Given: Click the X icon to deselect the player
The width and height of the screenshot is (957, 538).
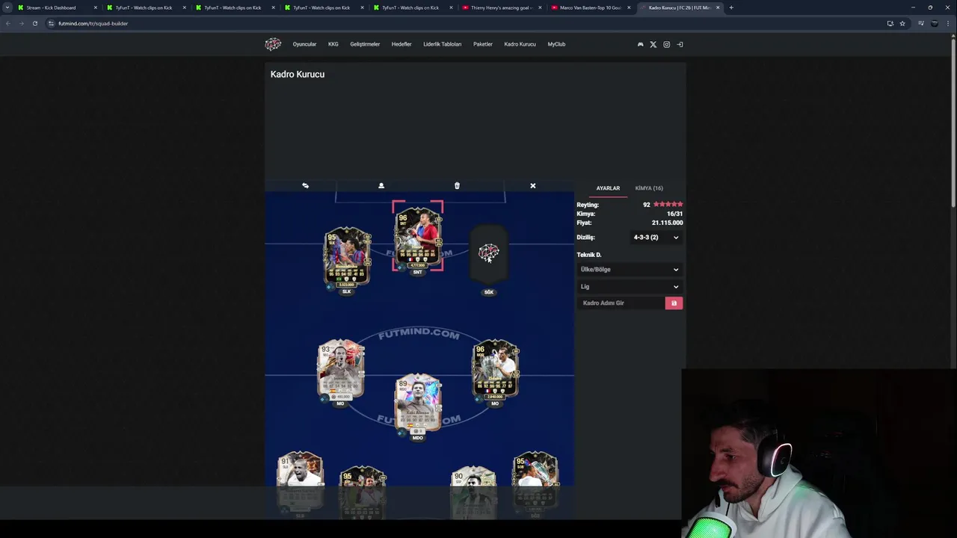Looking at the screenshot, I should (x=533, y=185).
